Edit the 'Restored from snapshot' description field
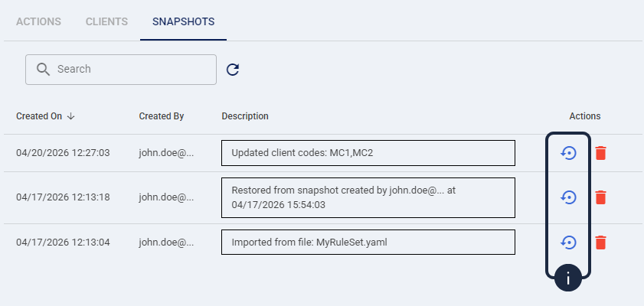This screenshot has height=306, width=644. 368,197
